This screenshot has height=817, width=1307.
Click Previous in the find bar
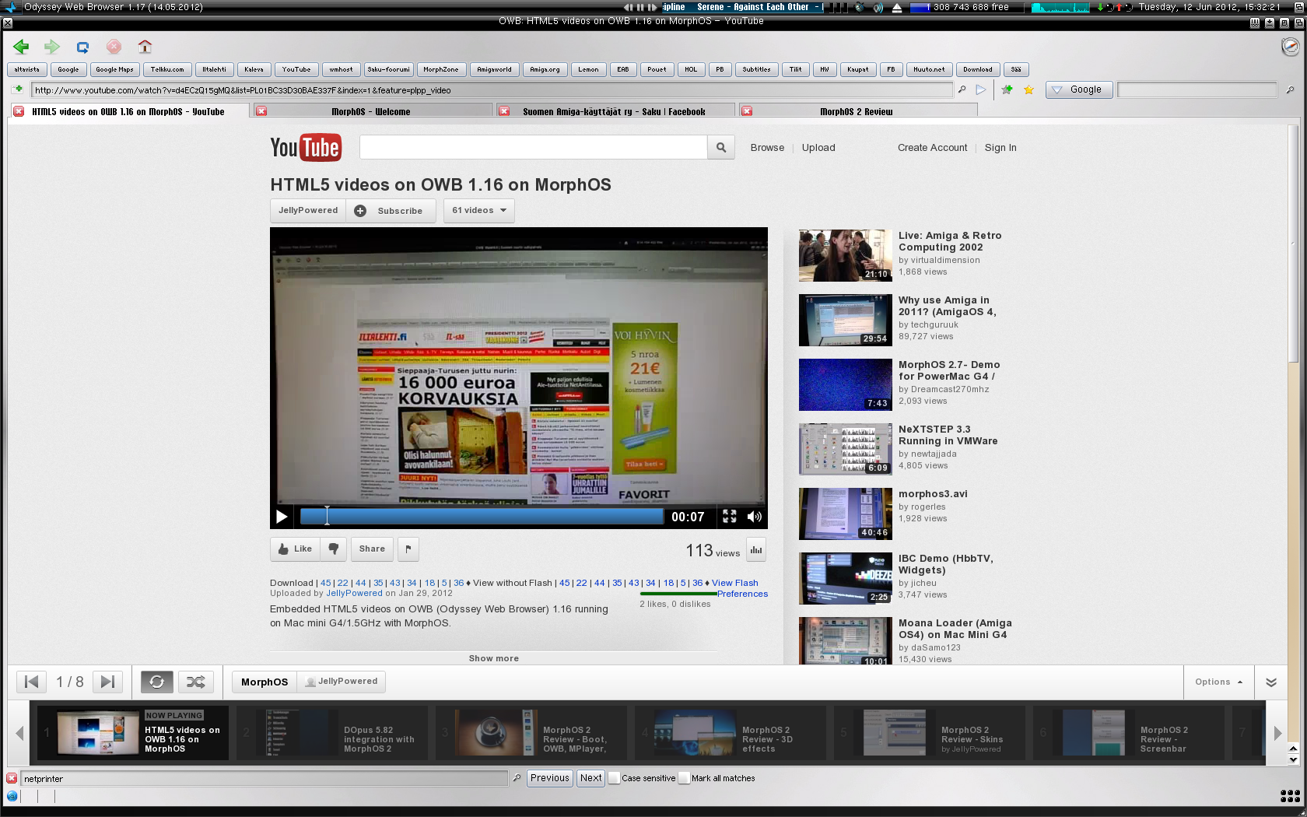coord(550,778)
